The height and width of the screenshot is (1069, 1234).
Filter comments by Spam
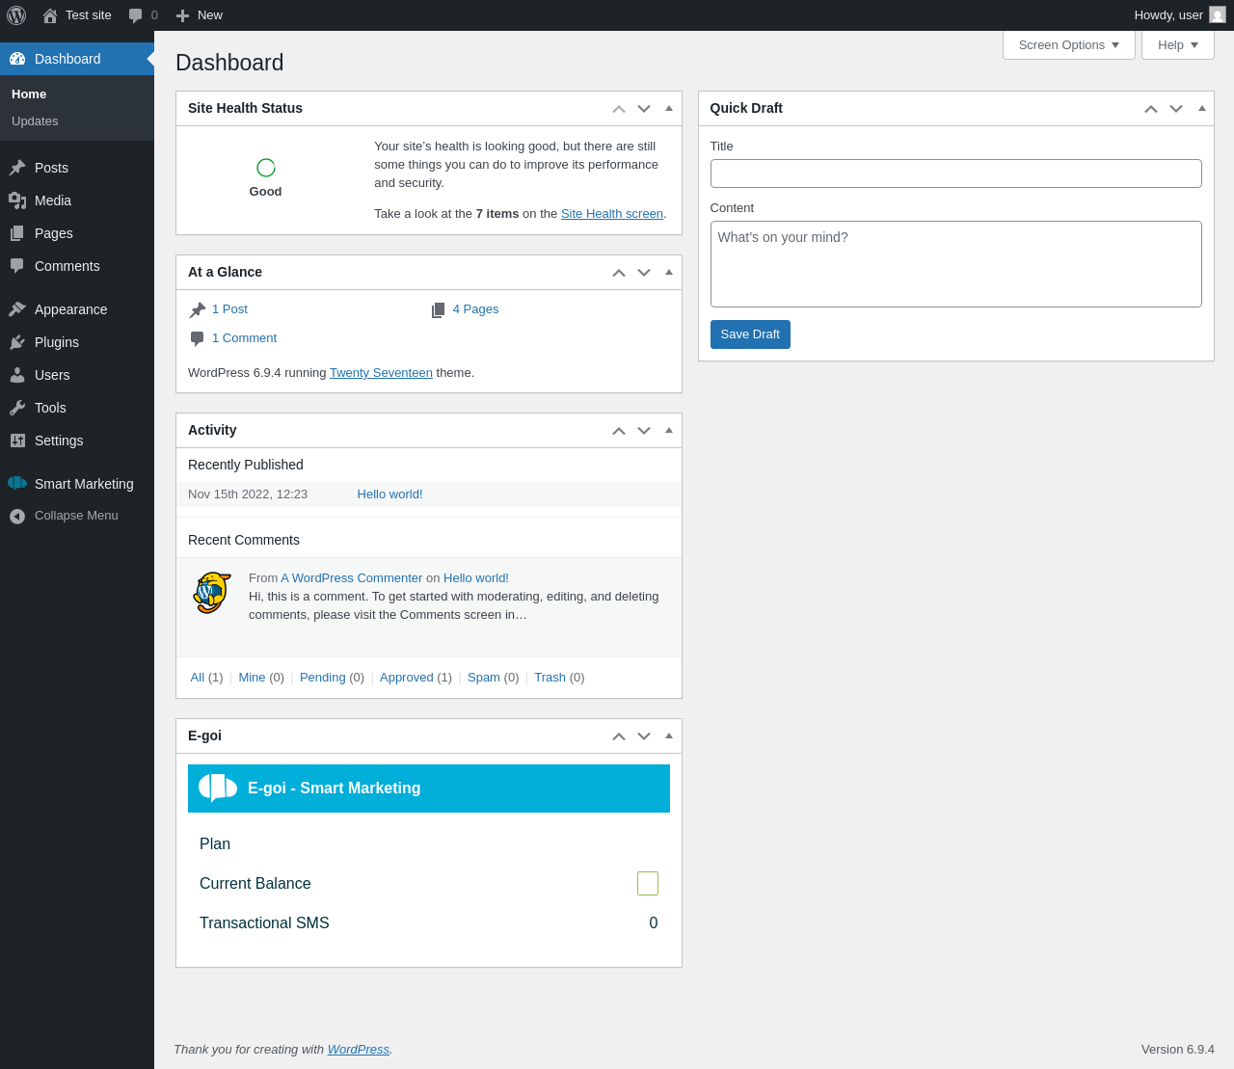pyautogui.click(x=484, y=678)
